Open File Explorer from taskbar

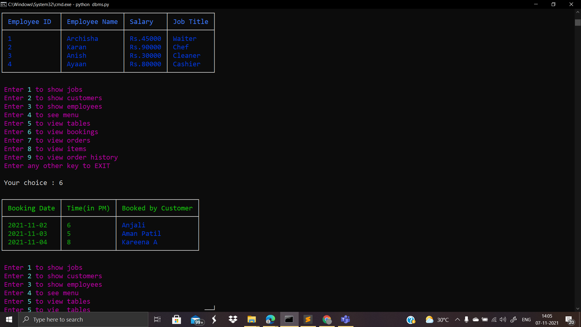coord(251,319)
